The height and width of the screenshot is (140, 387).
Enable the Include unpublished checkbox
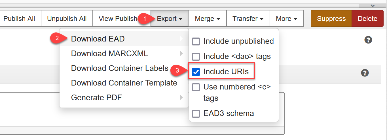(196, 41)
